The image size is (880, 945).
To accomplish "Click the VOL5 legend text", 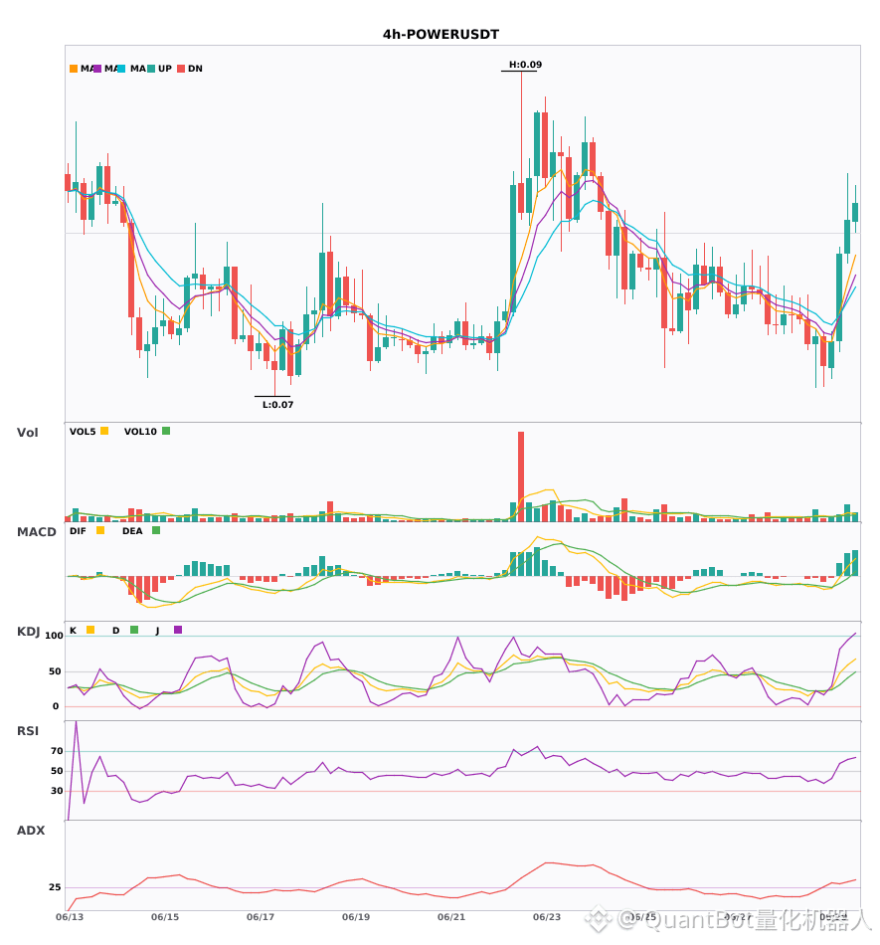I will [83, 432].
